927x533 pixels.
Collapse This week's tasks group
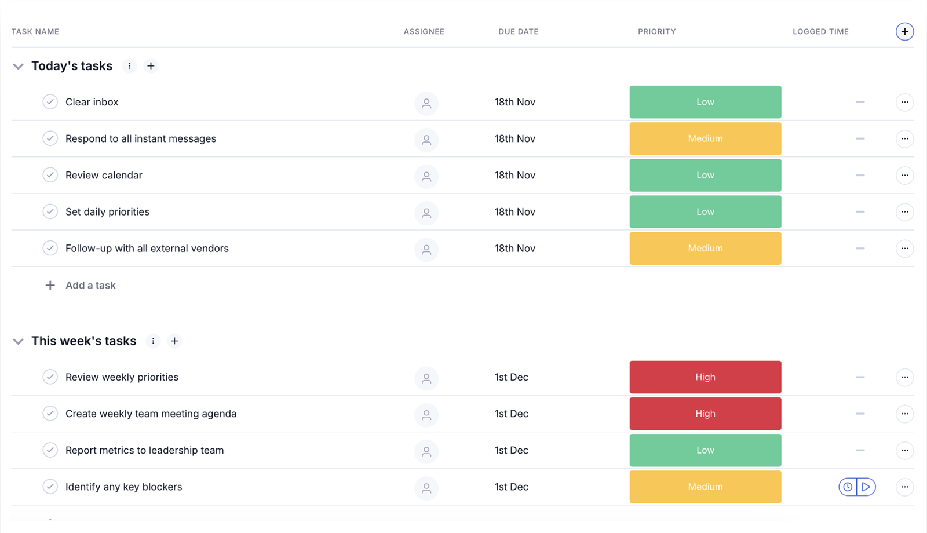click(x=19, y=342)
